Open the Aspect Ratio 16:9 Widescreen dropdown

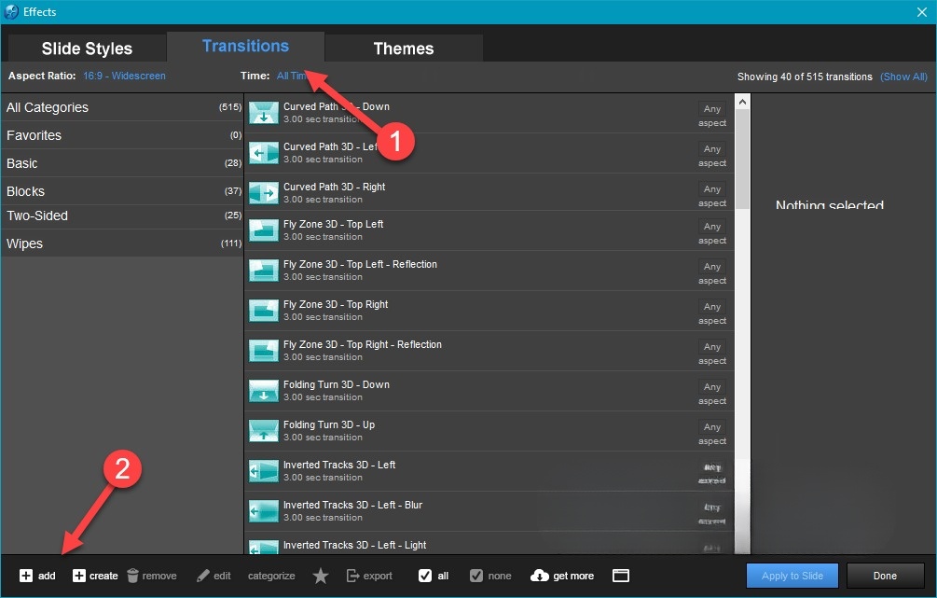tap(124, 76)
